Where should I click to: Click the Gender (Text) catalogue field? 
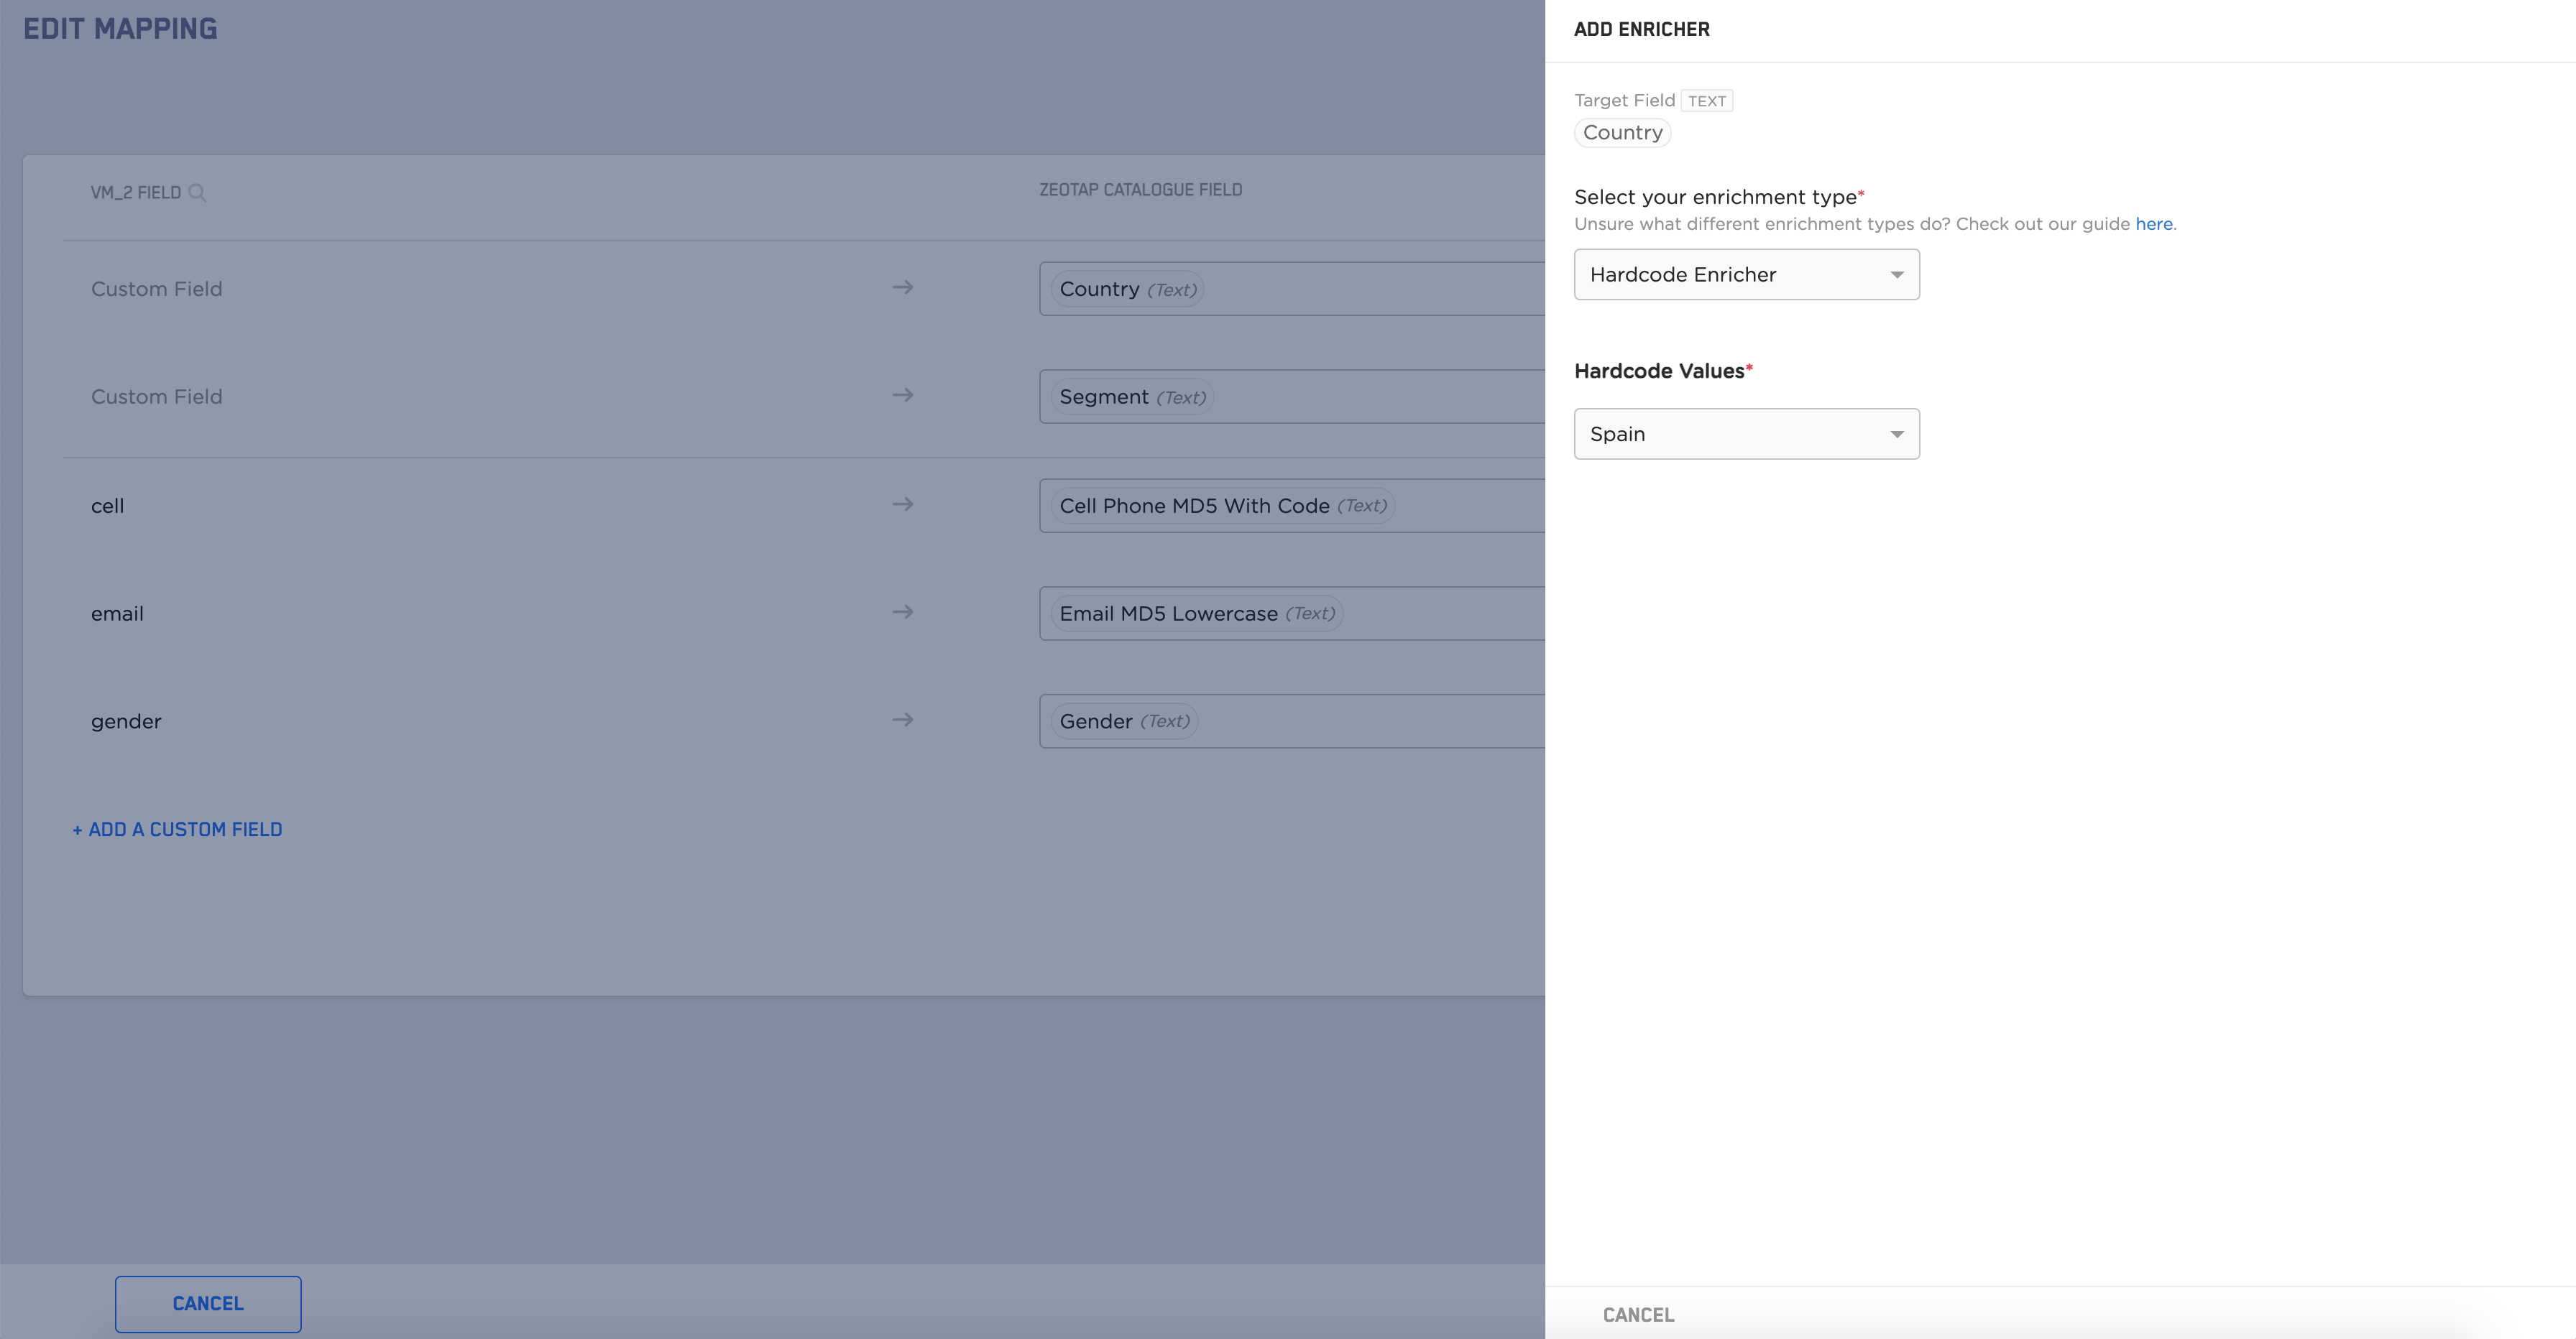pyautogui.click(x=1123, y=721)
